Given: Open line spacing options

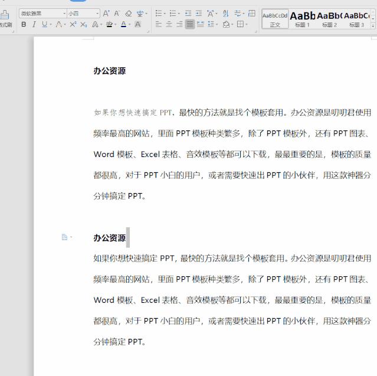Looking at the screenshot, I should pos(211,24).
